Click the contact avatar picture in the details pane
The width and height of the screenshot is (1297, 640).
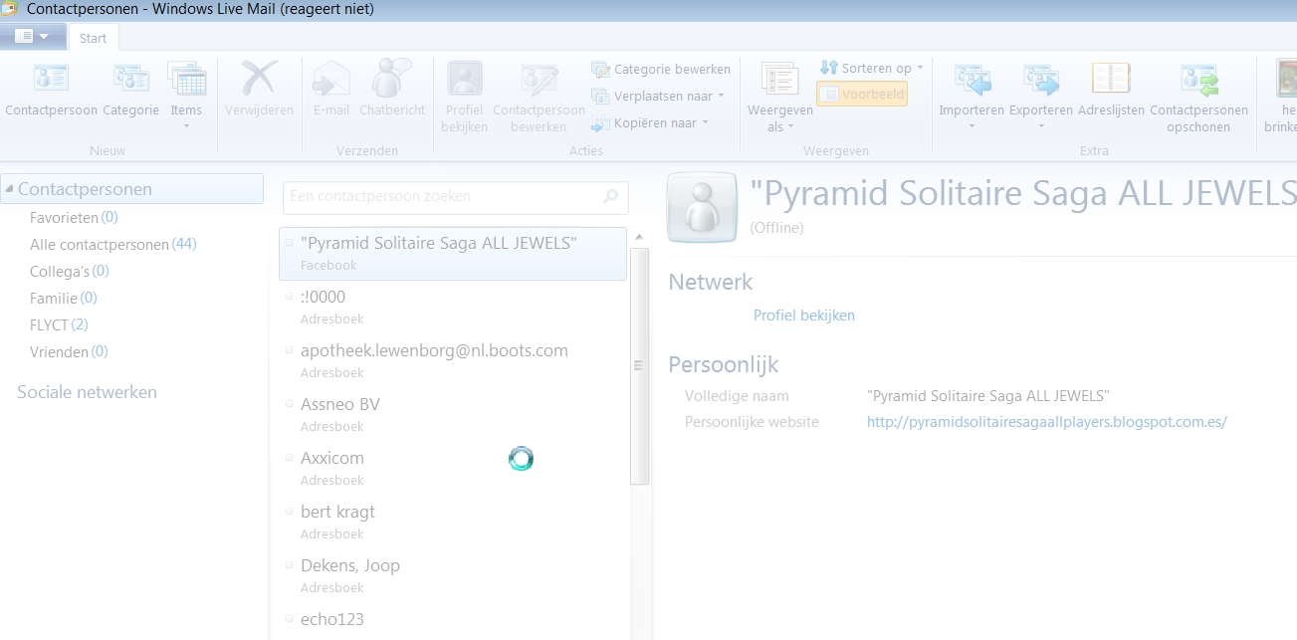click(x=702, y=207)
